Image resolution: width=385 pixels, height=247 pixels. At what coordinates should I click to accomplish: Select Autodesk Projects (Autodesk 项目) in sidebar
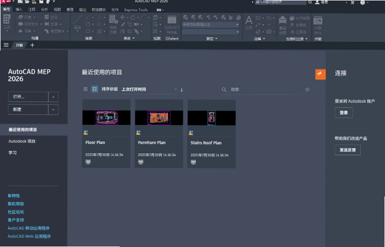point(22,141)
